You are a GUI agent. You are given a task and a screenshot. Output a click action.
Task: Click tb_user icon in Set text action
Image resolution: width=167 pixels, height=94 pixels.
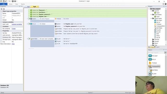pos(56,39)
